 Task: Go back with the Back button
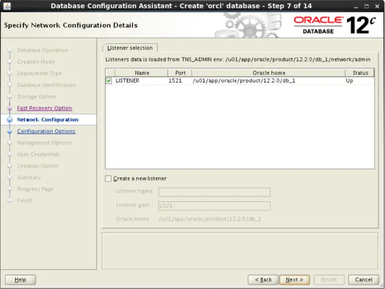click(263, 280)
